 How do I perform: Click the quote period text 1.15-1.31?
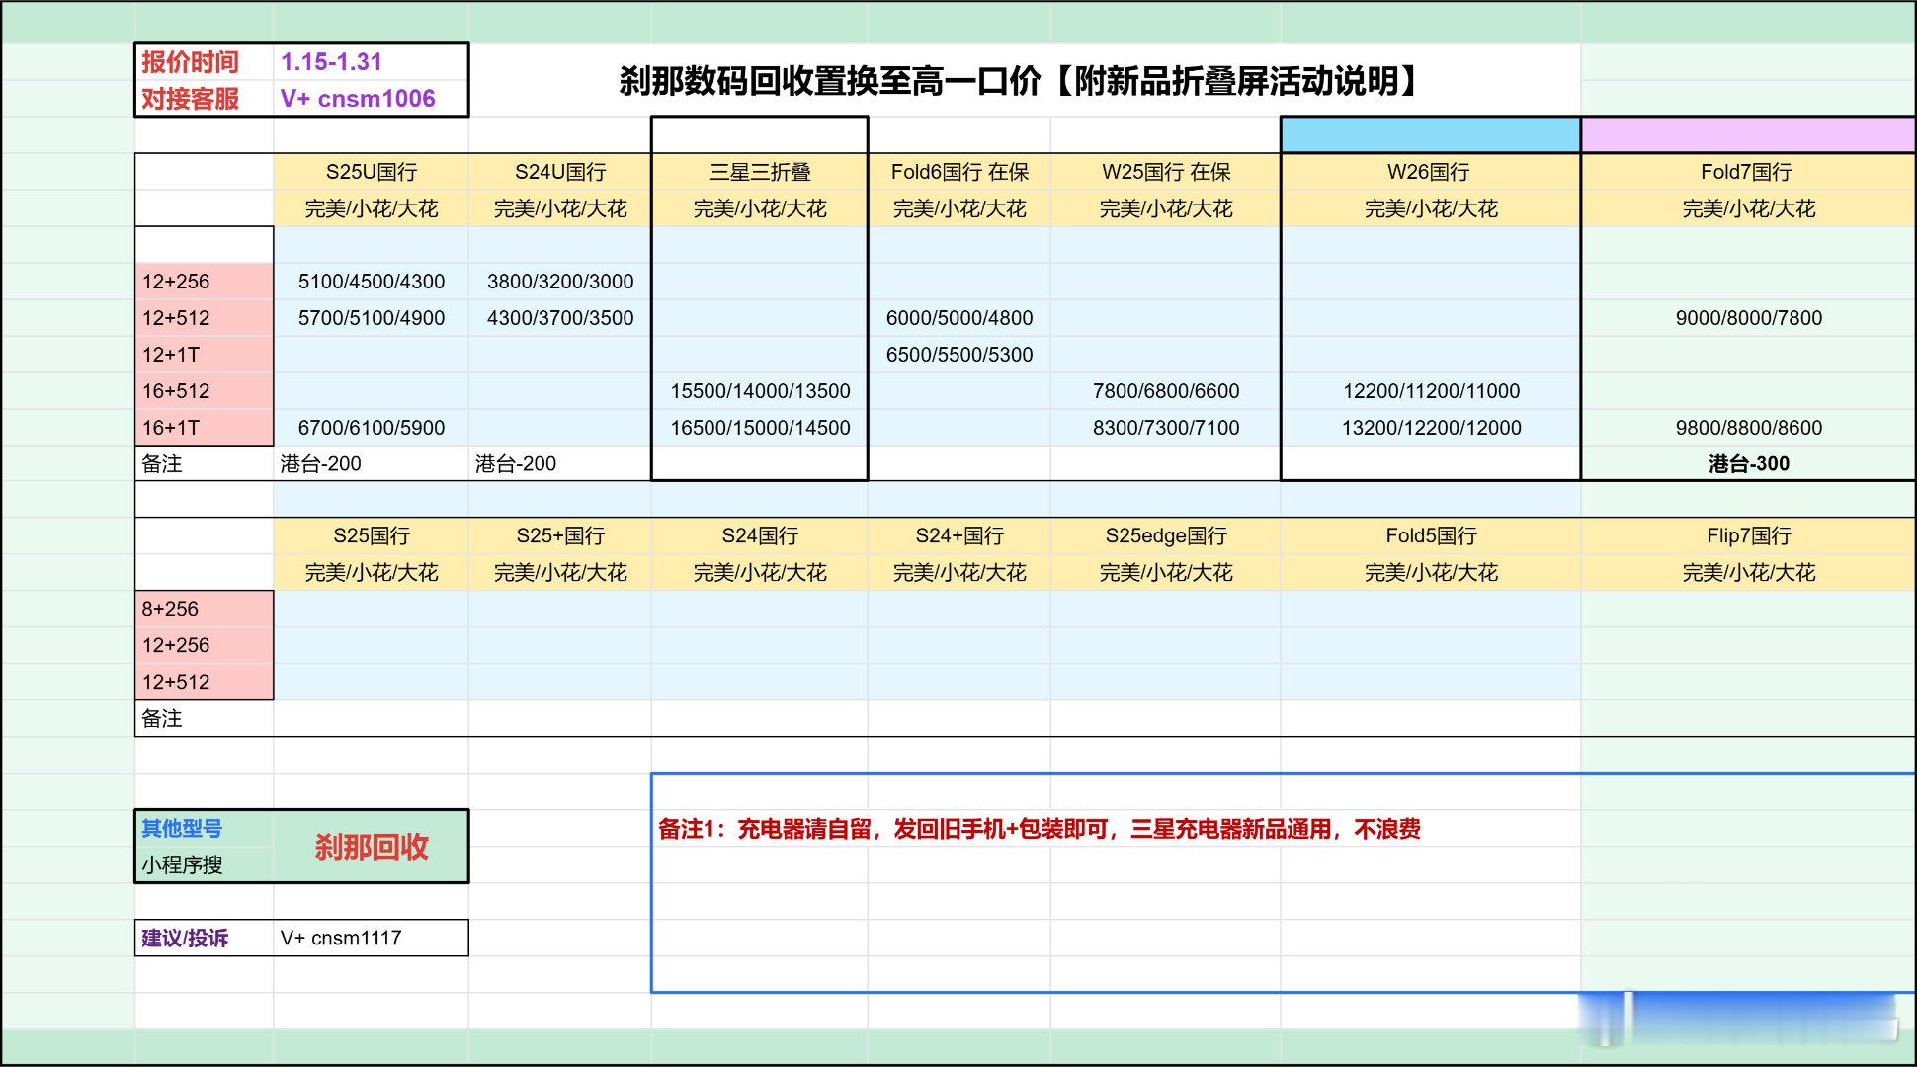[330, 61]
